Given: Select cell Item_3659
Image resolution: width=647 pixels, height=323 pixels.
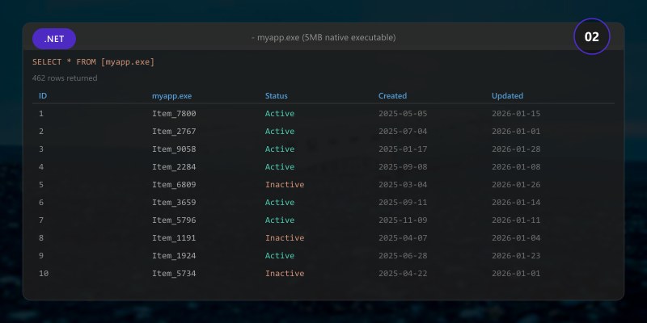Looking at the screenshot, I should click(174, 202).
